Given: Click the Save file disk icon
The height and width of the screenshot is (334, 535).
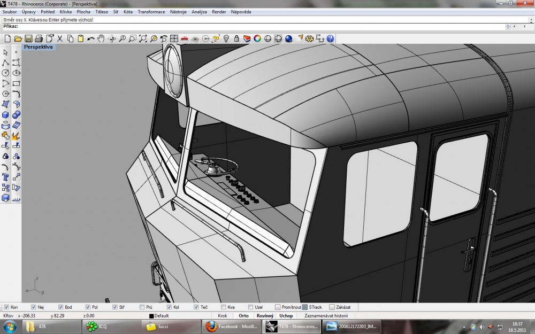Looking at the screenshot, I should coord(28,38).
